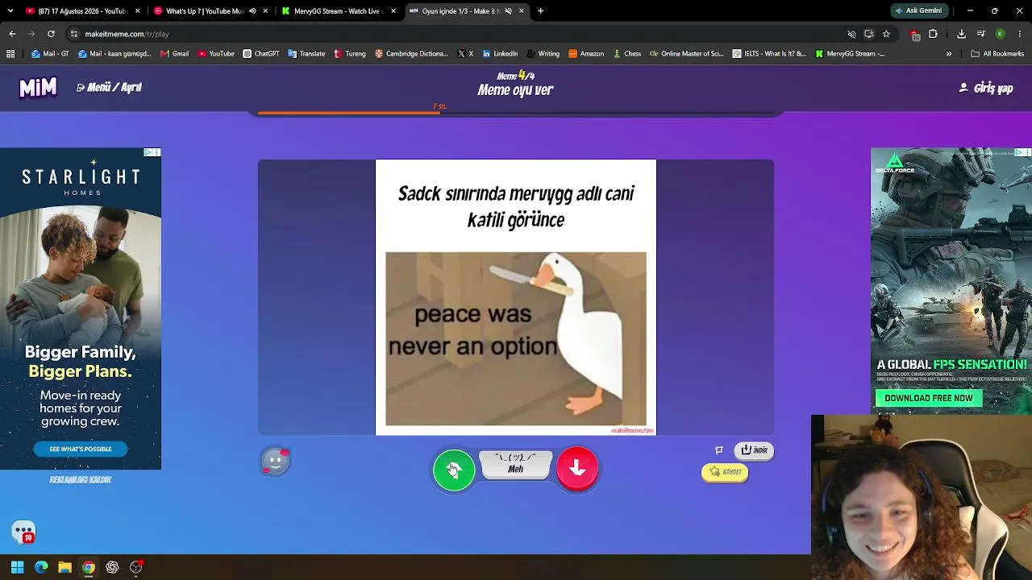Open All Bookmarks folder
Image resolution: width=1032 pixels, height=580 pixels.
(x=997, y=54)
